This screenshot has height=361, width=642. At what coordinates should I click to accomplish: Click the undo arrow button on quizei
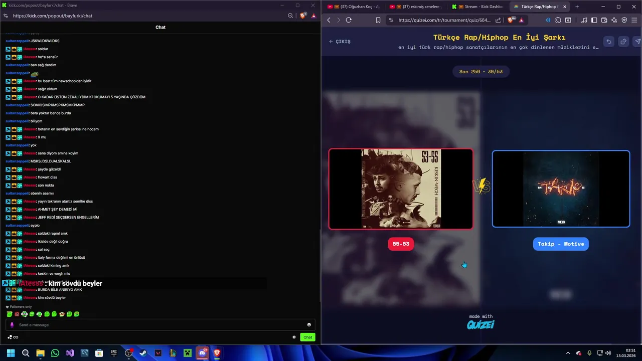point(609,42)
